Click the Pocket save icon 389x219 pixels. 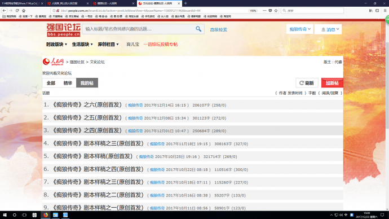[270, 10]
